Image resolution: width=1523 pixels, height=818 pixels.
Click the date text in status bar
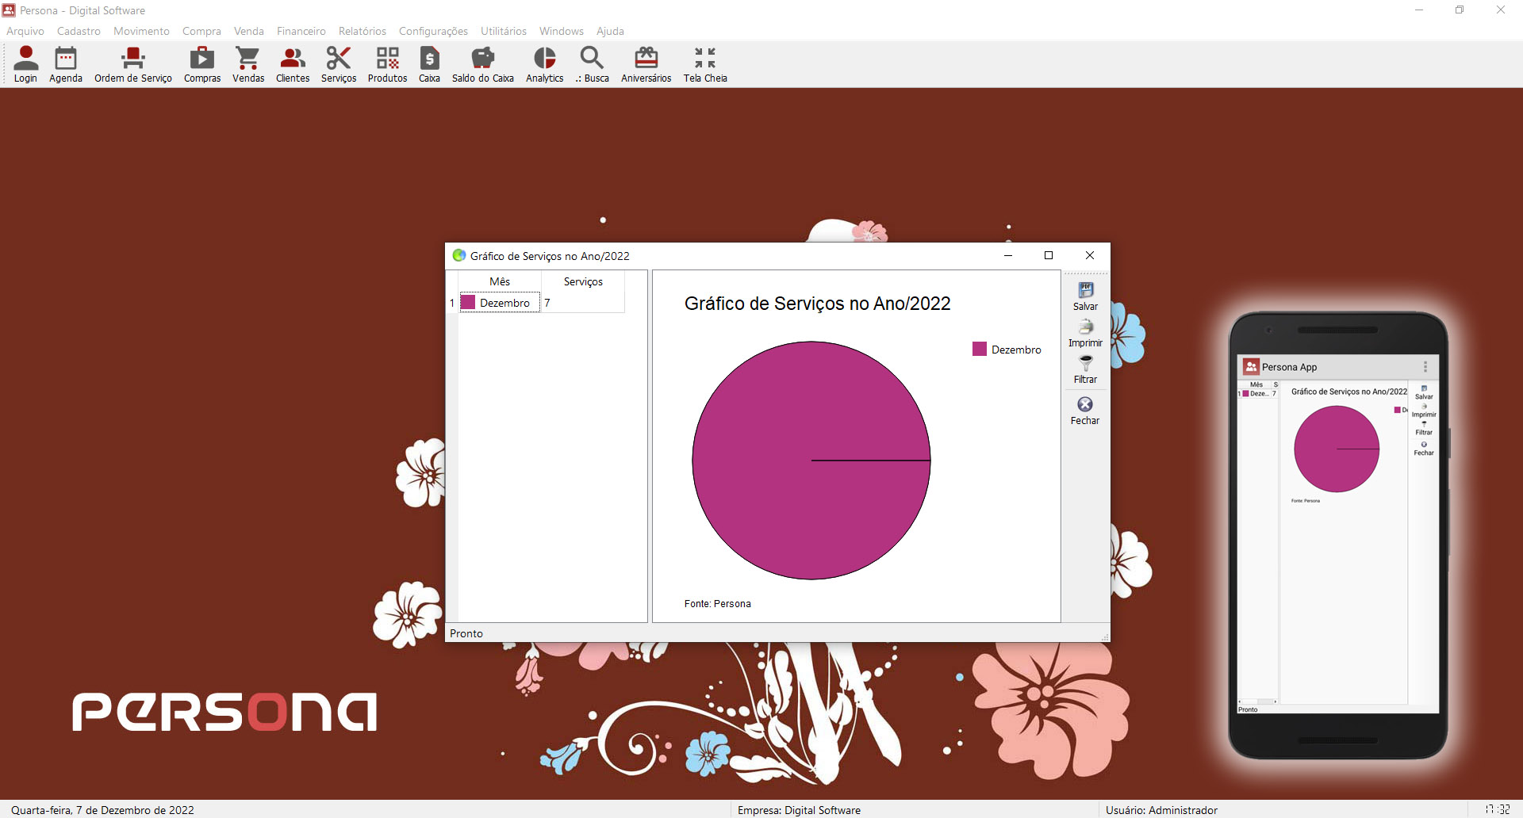(x=102, y=810)
